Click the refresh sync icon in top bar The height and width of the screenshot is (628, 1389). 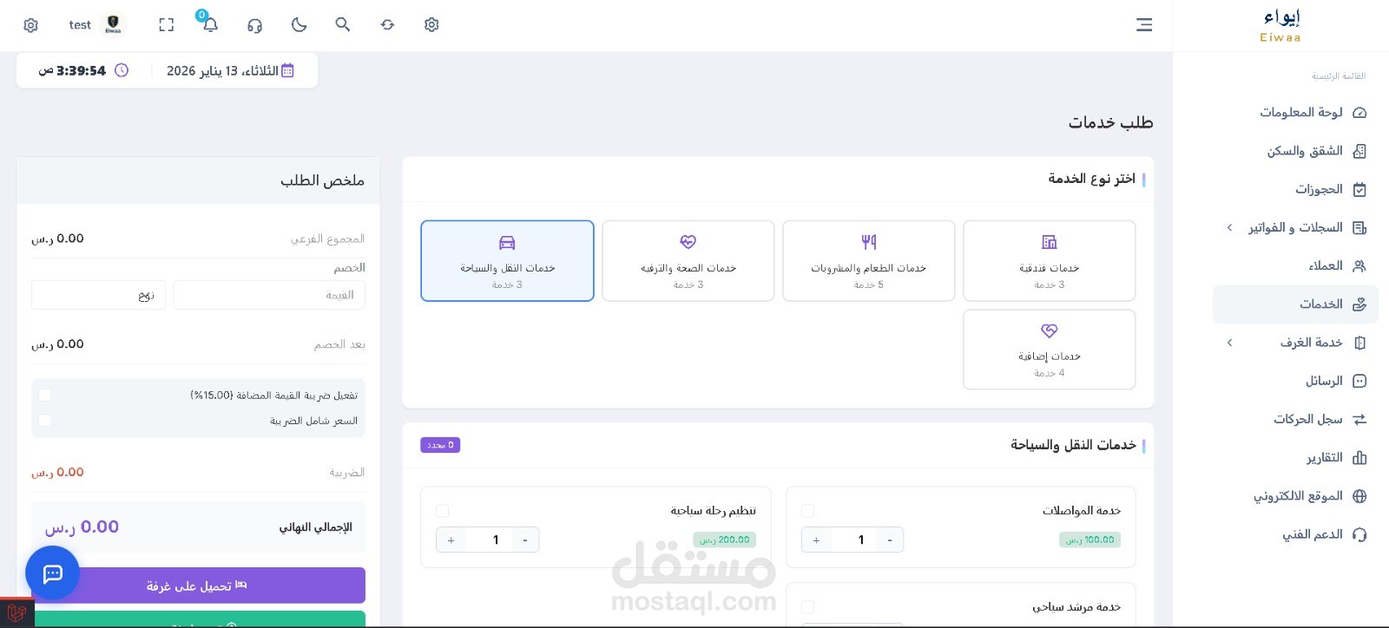387,24
